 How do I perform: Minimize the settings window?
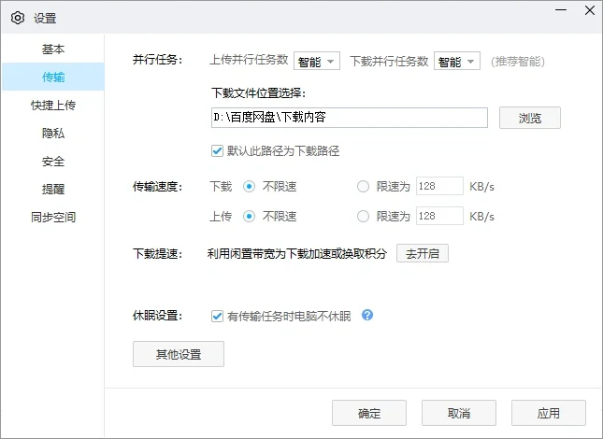[x=561, y=10]
